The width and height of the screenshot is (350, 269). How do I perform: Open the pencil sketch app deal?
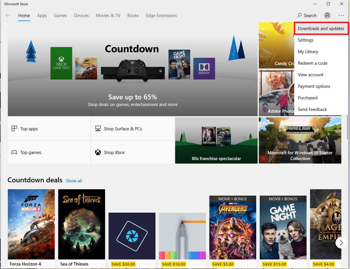182,236
